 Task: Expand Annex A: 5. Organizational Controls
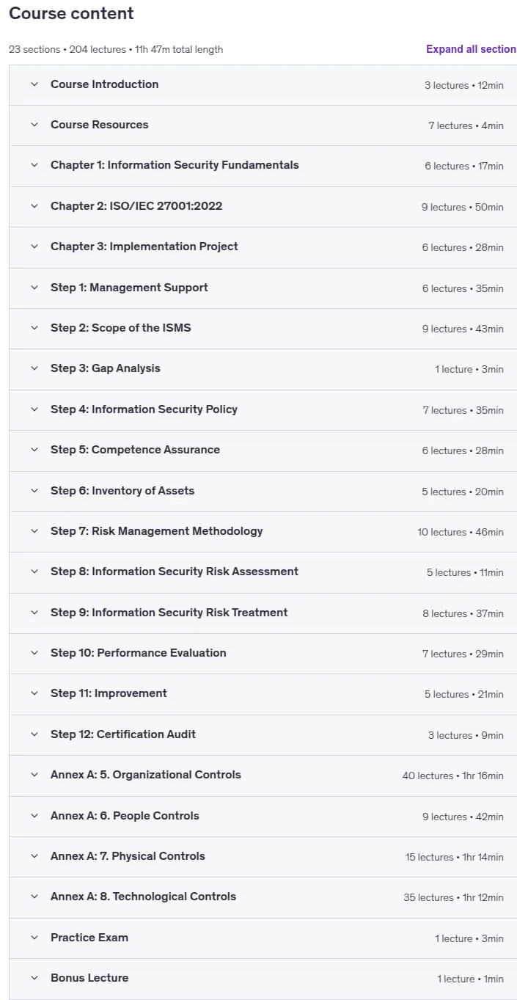coord(263,775)
